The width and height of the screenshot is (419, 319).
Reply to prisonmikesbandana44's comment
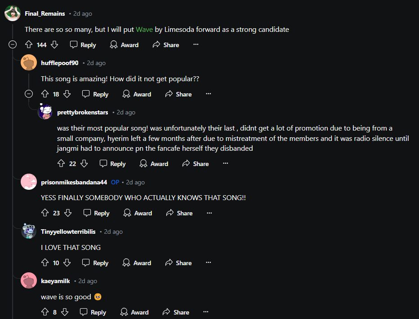[x=96, y=213]
